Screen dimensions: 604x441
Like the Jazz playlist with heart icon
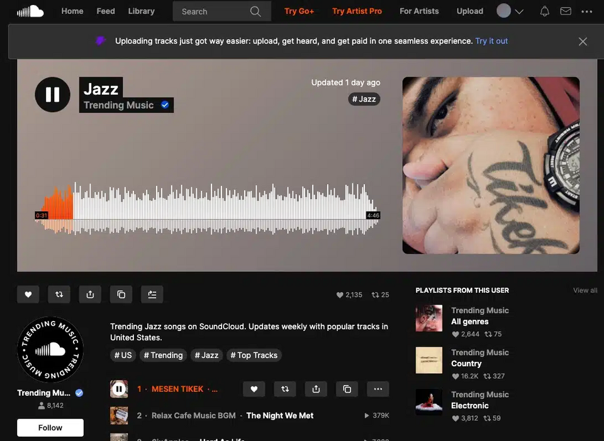click(x=28, y=295)
